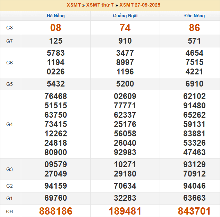Click Đà Nẵng special prize 888186

click(56, 211)
